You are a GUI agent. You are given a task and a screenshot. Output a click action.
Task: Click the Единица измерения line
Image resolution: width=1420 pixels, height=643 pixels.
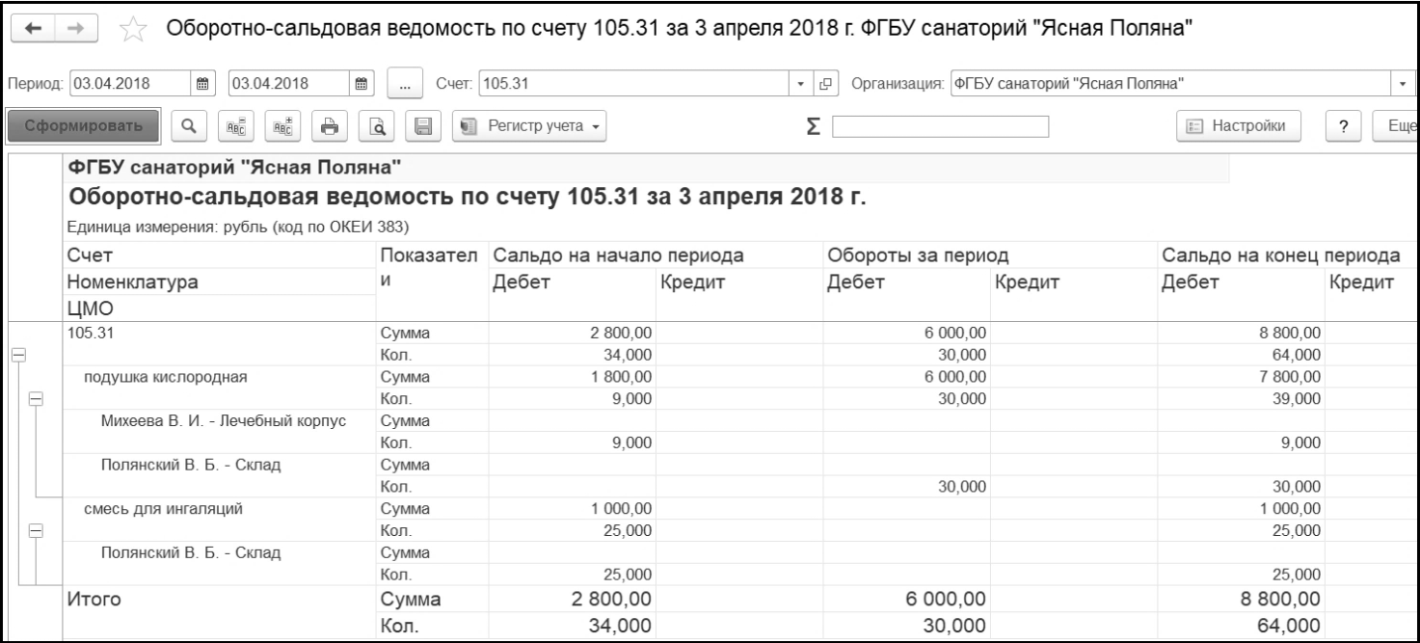239,228
